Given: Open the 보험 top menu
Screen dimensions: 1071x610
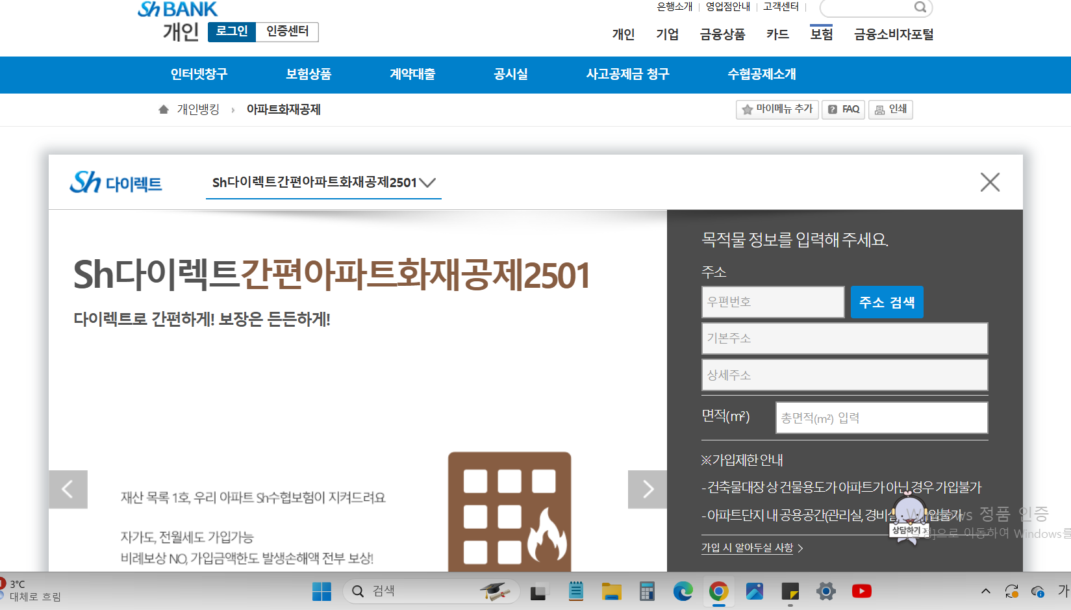Looking at the screenshot, I should click(822, 34).
